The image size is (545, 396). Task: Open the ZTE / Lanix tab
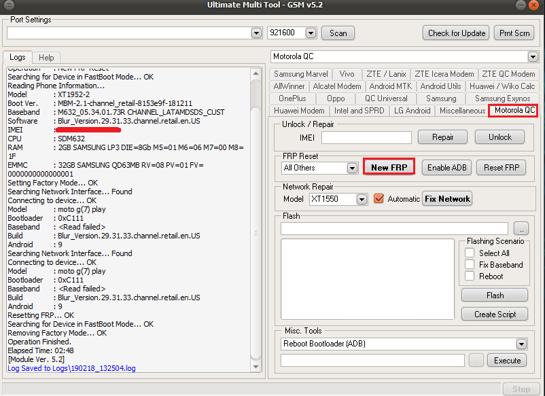pyautogui.click(x=386, y=74)
